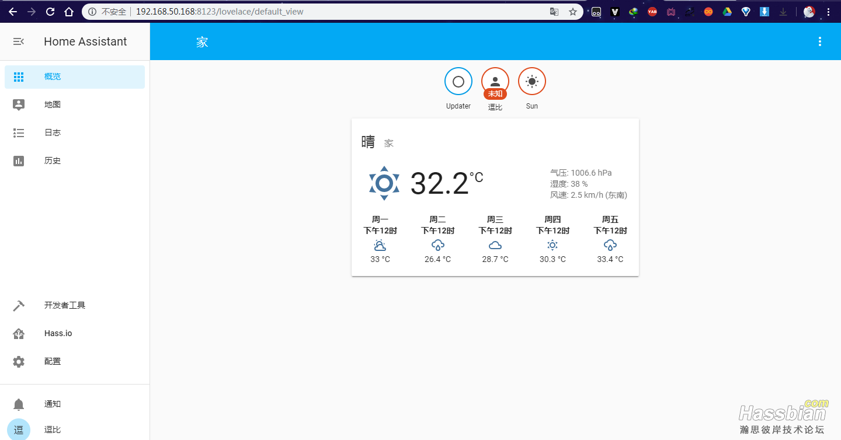The image size is (841, 440).
Task: Click the overview grid icon
Action: click(x=19, y=76)
